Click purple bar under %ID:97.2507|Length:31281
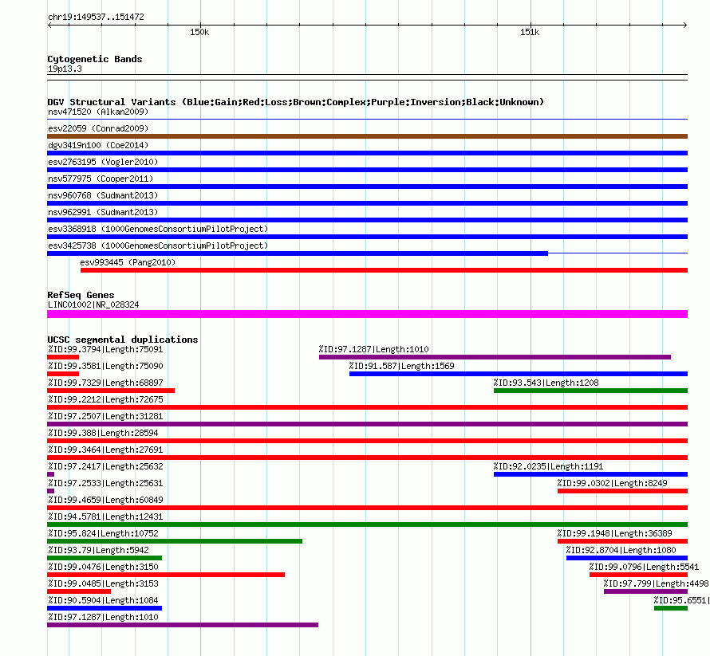Image resolution: width=710 pixels, height=656 pixels. click(367, 424)
